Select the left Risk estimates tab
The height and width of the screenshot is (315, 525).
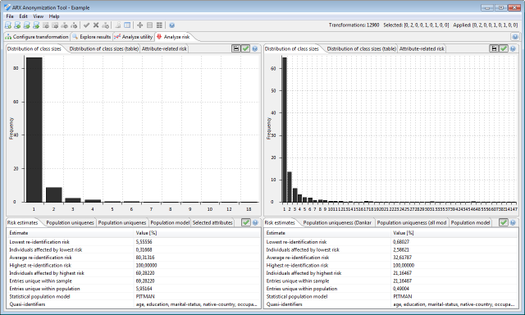coord(22,222)
